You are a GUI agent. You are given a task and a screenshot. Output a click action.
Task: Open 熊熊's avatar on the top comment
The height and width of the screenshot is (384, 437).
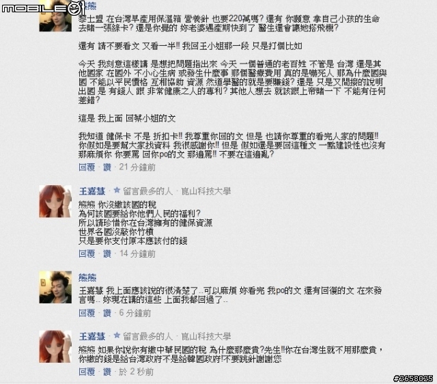click(55, 16)
